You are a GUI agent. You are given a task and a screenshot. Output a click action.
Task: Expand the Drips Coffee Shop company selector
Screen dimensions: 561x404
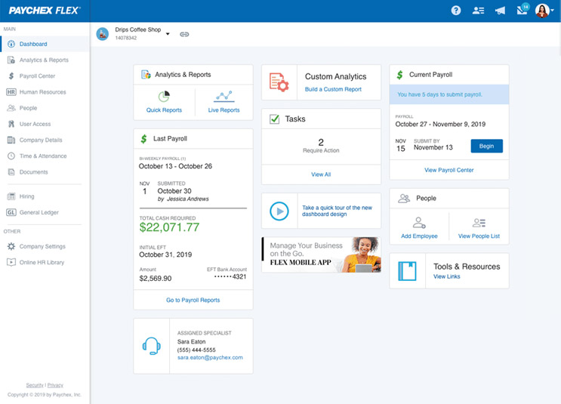click(x=168, y=34)
